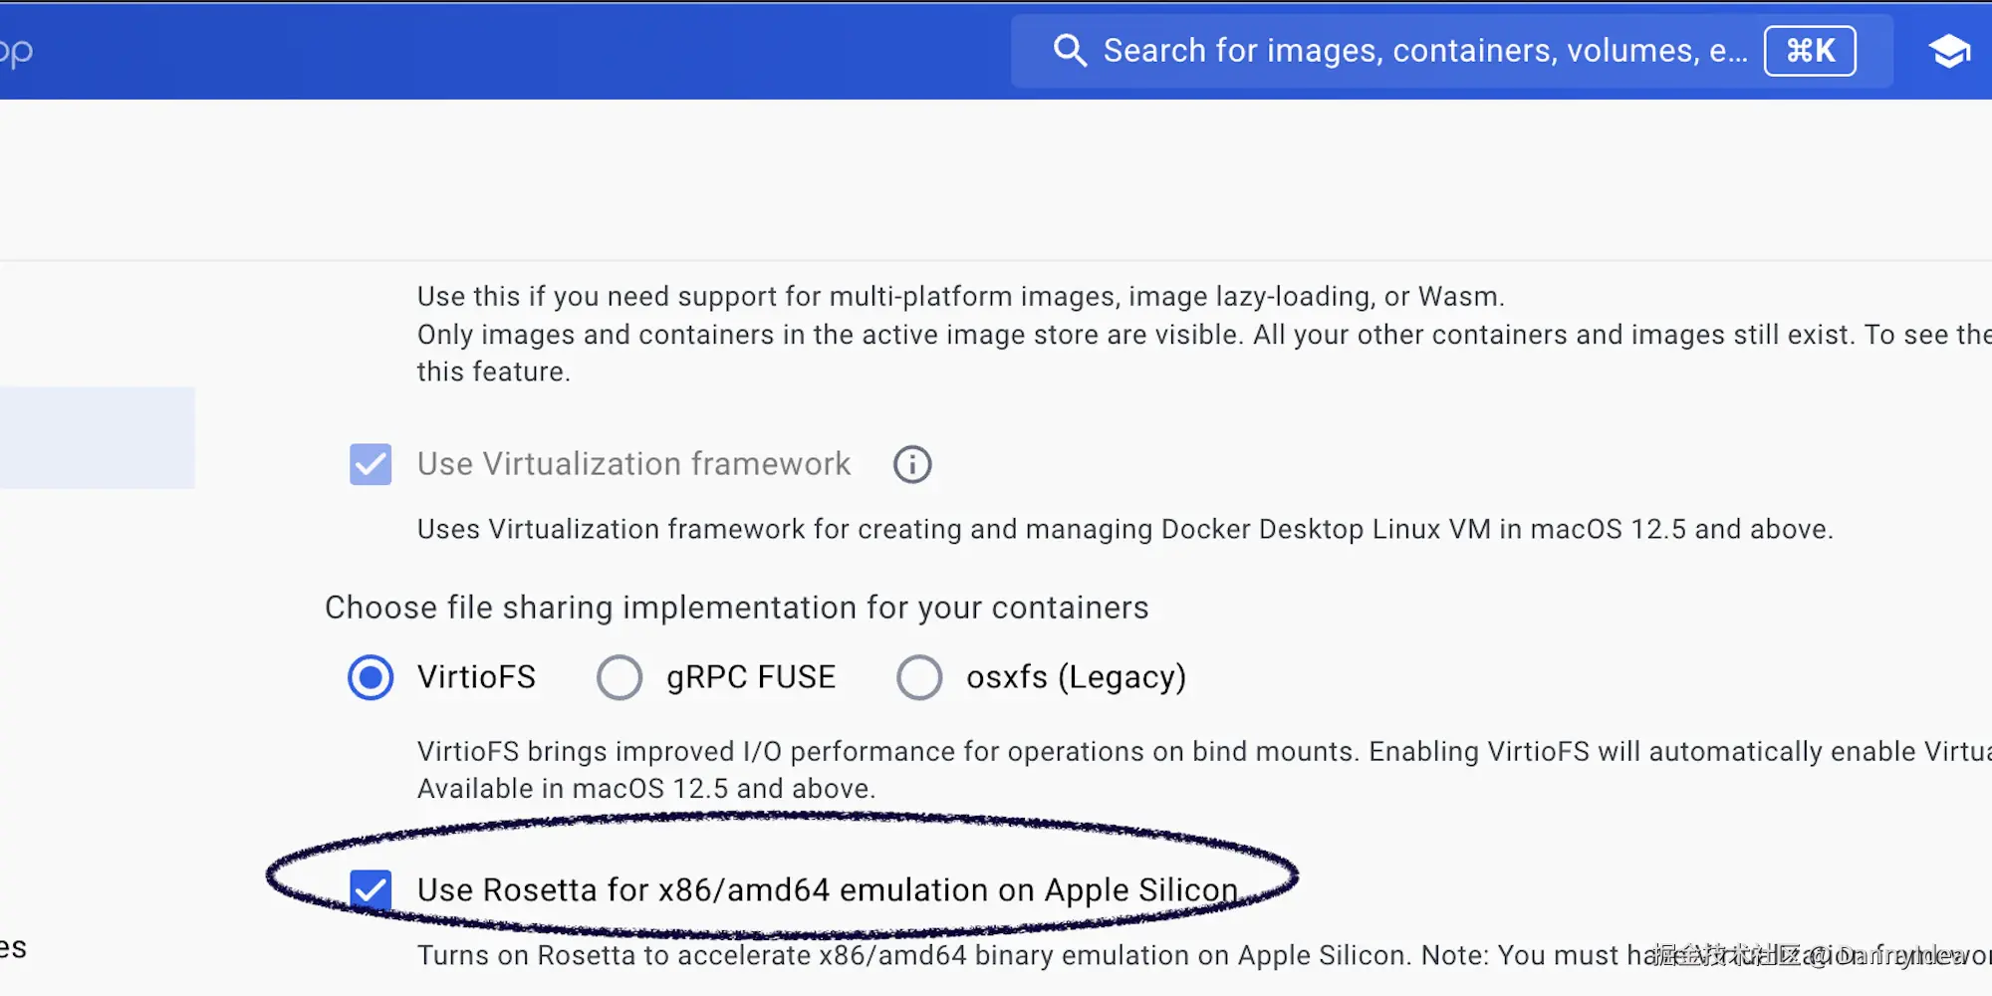Open the Learning center graduation cap icon
1992x996 pixels.
[1949, 51]
